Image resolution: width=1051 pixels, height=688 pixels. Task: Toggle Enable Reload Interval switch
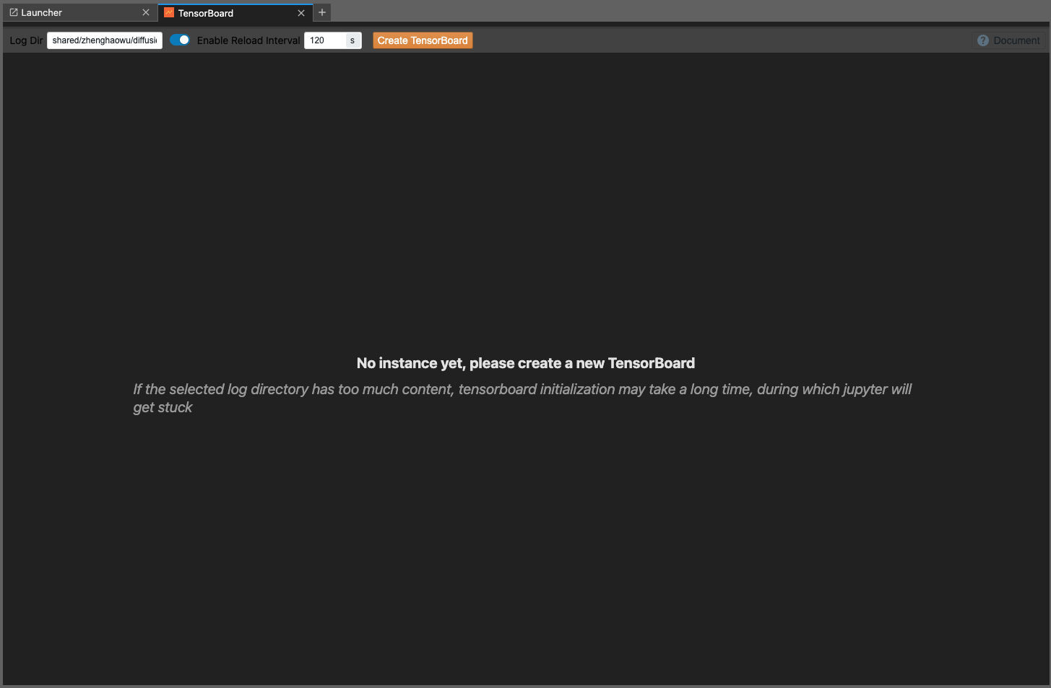[180, 40]
